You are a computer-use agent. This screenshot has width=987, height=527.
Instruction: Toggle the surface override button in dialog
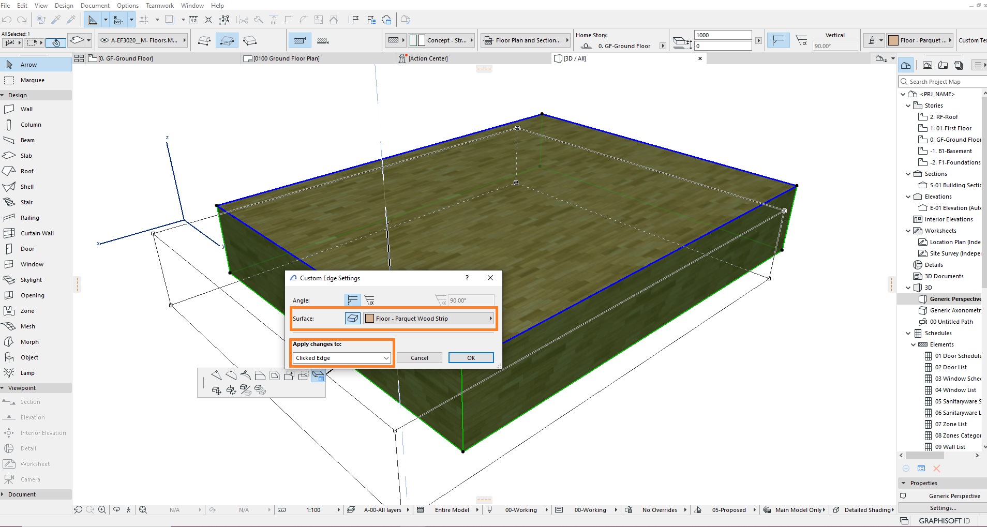353,319
